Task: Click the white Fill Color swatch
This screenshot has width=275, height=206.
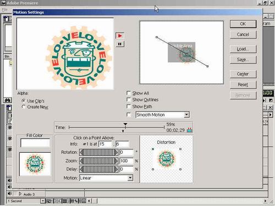Action: [x=35, y=143]
